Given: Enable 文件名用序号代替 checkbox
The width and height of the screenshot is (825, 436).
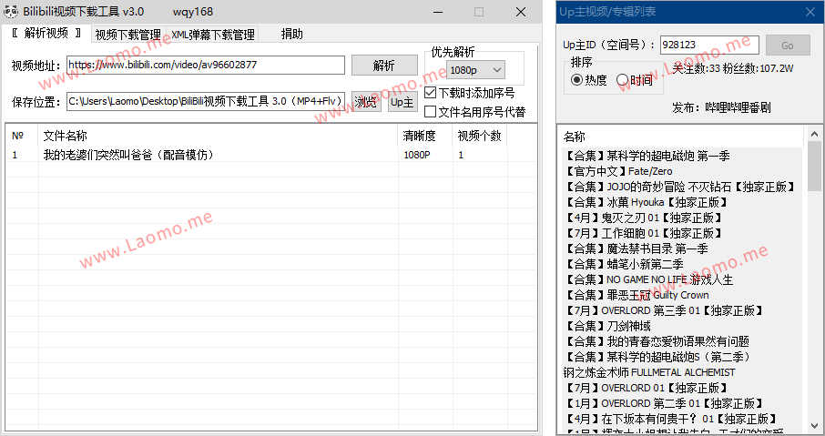Looking at the screenshot, I should pyautogui.click(x=431, y=111).
